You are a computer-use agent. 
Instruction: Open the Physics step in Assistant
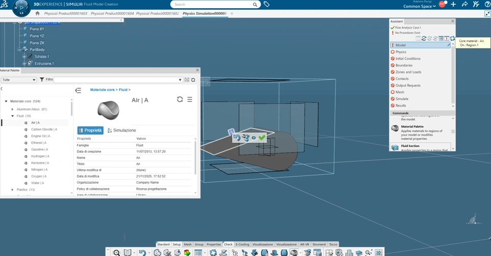(x=401, y=52)
